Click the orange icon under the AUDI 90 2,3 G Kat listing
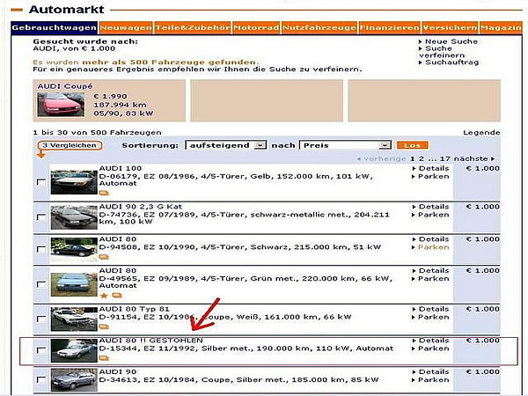 click(104, 232)
